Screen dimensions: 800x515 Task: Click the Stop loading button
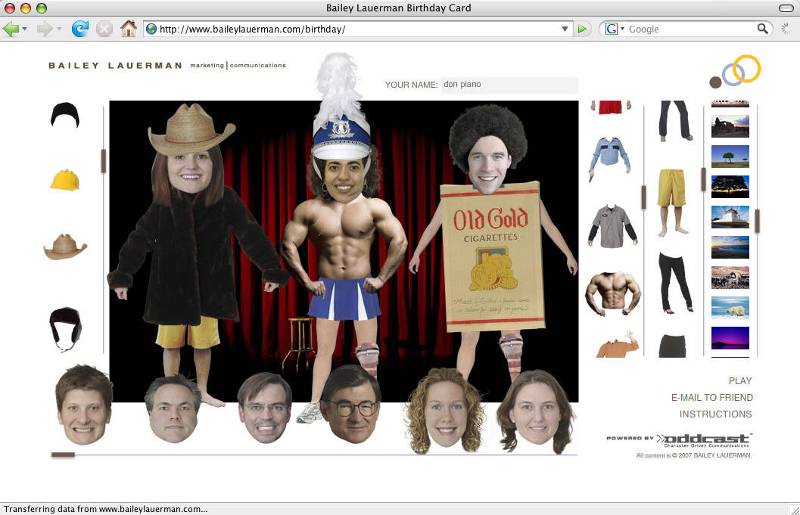104,29
